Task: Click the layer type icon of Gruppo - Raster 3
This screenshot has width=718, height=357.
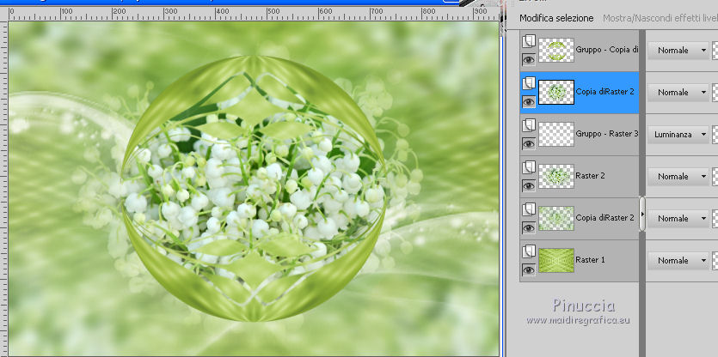Action: [529, 125]
